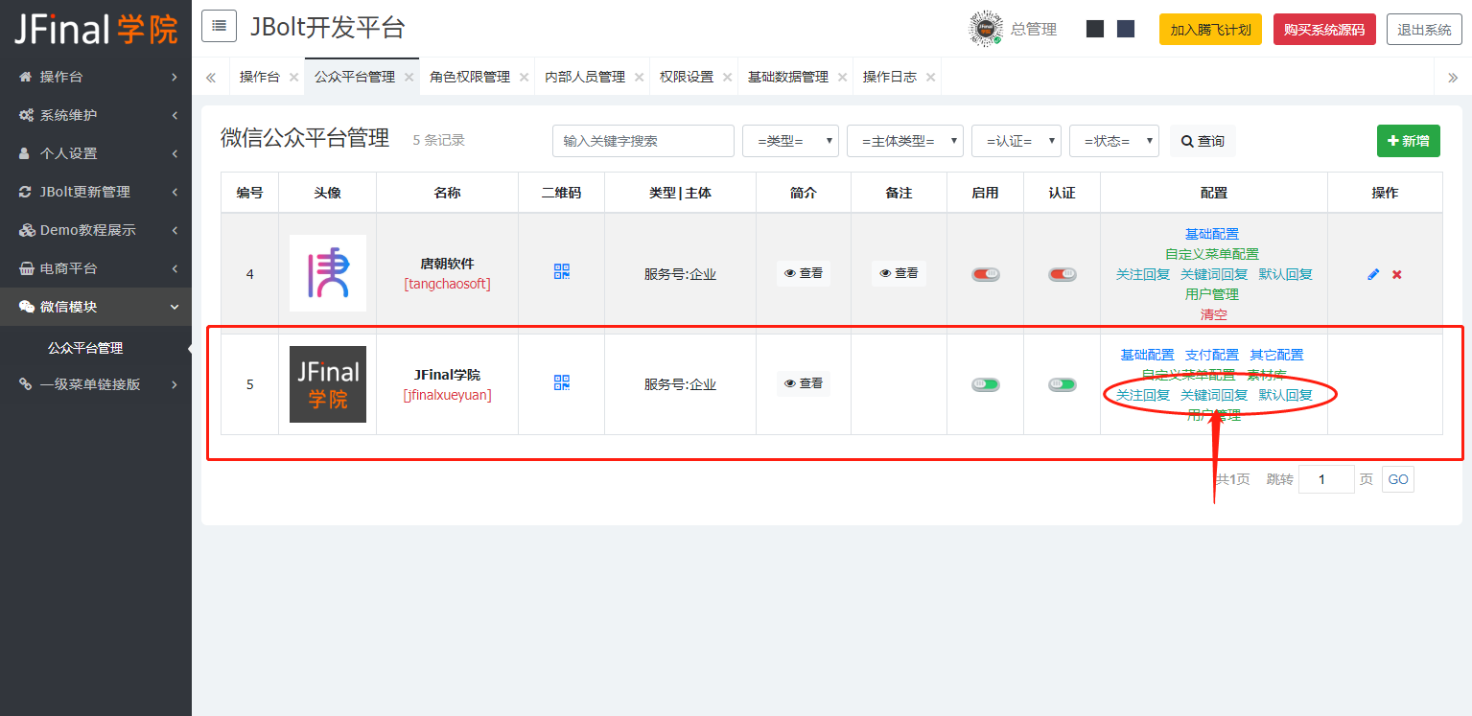Select the navy blue theme swatch

point(1126,29)
